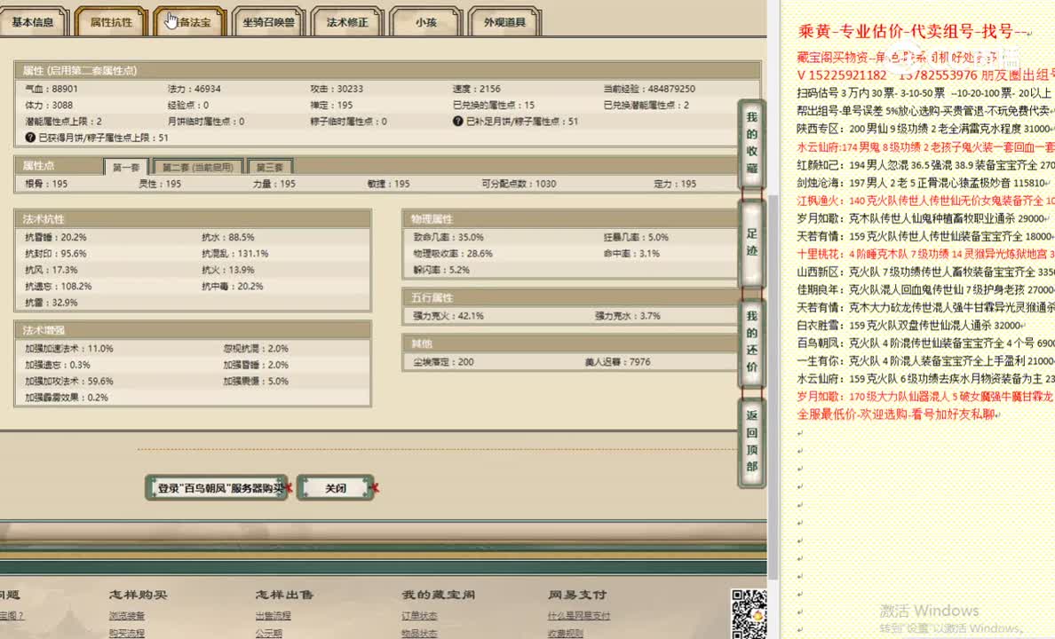Click the 抗封印：95.6% entry

pos(56,254)
